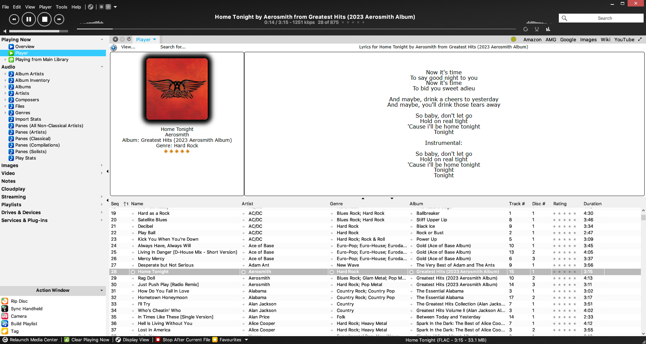Viewport: 646px width, 344px height.
Task: Click the Sync Handheld icon
Action: pyautogui.click(x=5, y=309)
